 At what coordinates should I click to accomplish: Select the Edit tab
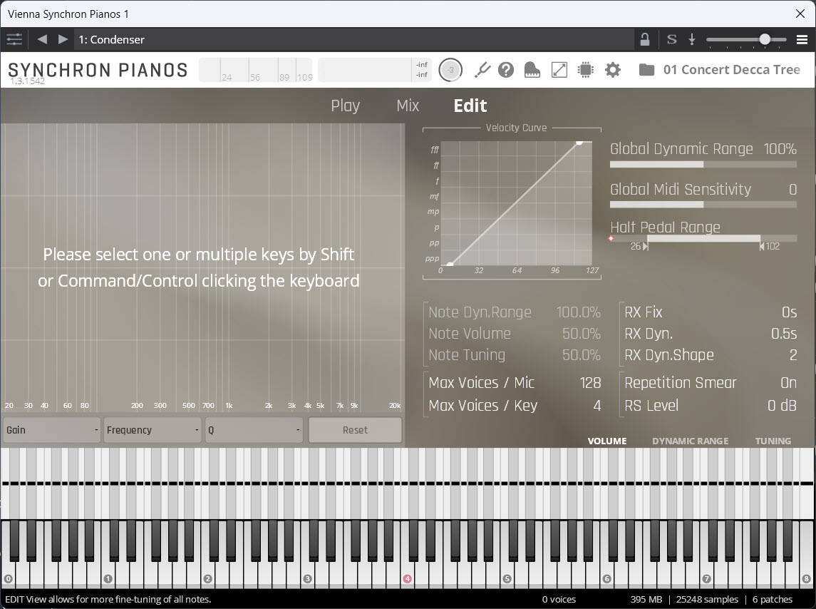pos(470,106)
